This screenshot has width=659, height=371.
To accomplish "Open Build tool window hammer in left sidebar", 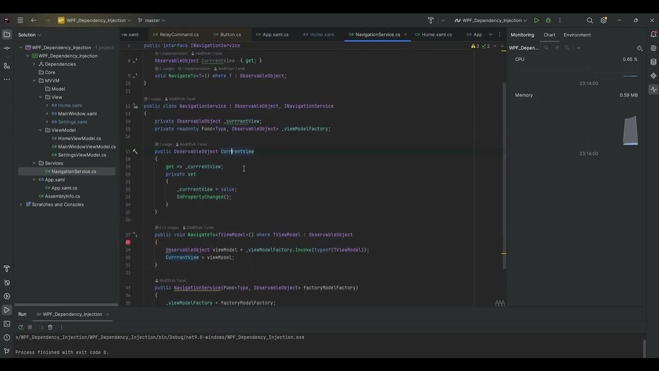I will point(7,268).
